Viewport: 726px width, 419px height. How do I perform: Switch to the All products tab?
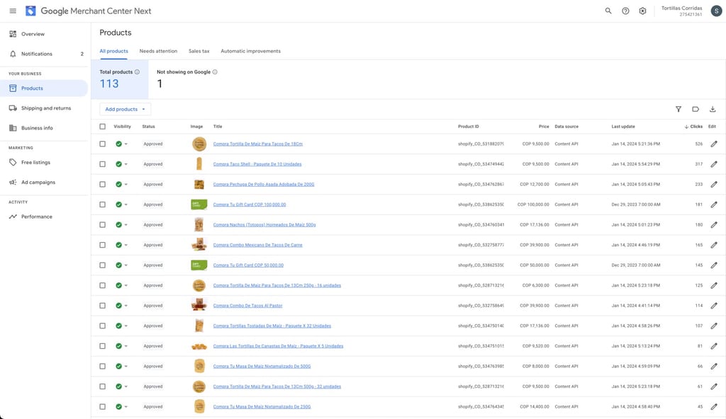(114, 51)
